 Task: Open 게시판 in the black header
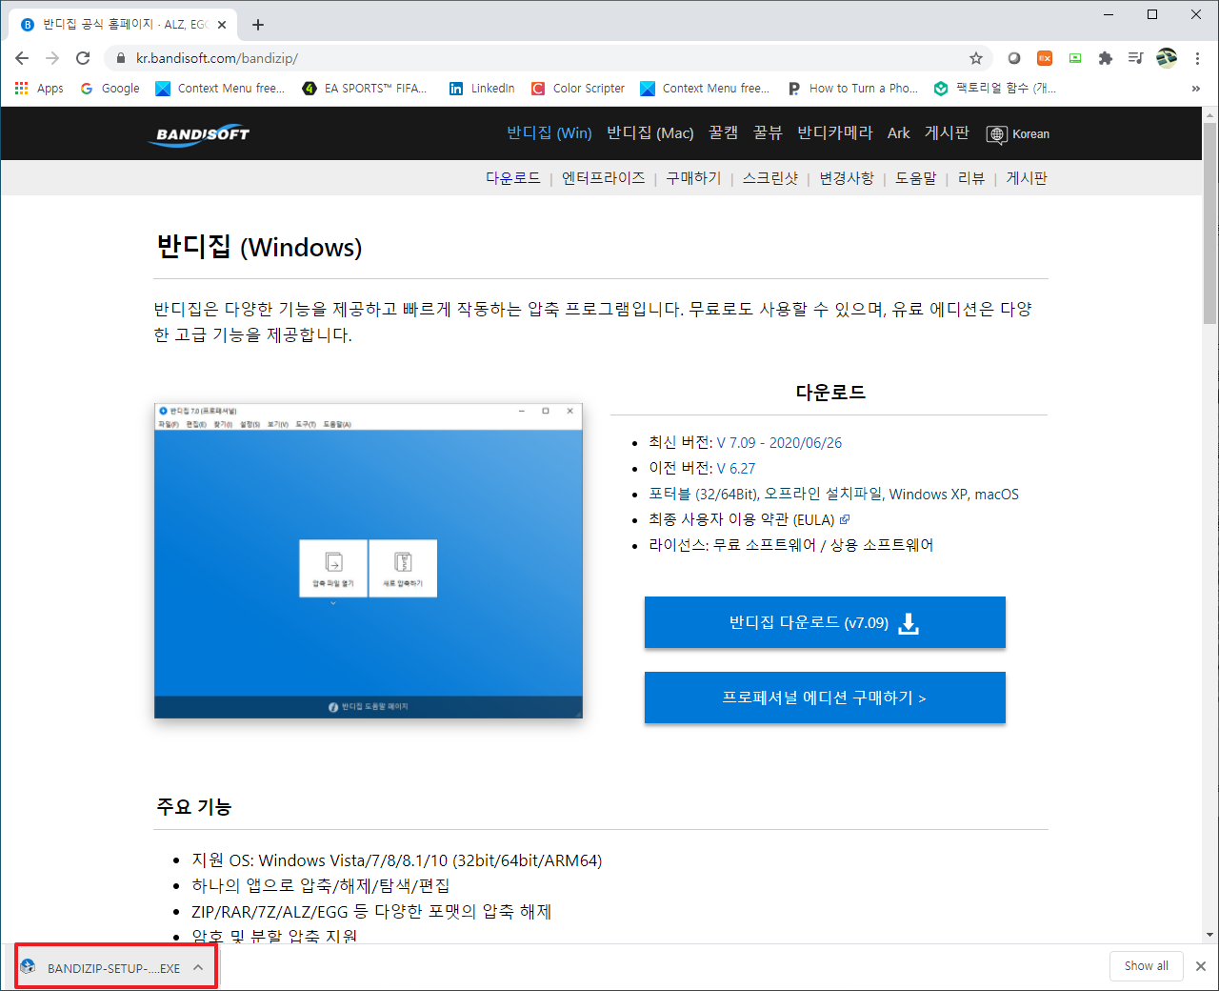tap(947, 133)
